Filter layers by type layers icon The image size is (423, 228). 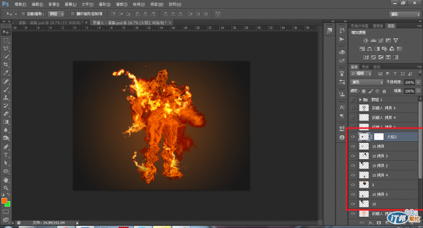pos(395,74)
